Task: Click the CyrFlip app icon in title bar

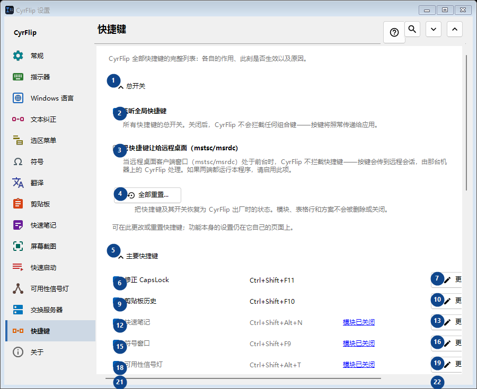Action: [10, 10]
